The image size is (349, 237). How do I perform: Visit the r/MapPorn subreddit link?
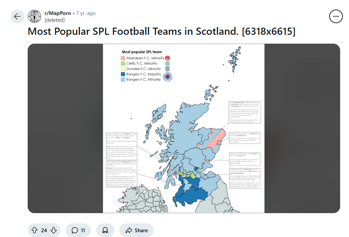coord(58,13)
